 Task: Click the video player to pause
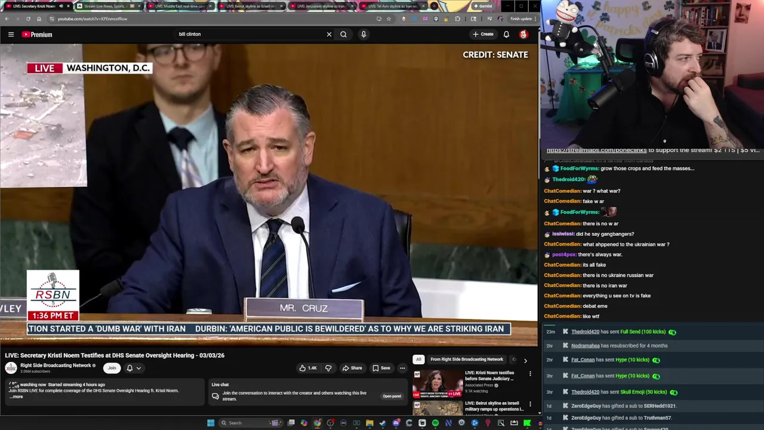click(x=269, y=194)
